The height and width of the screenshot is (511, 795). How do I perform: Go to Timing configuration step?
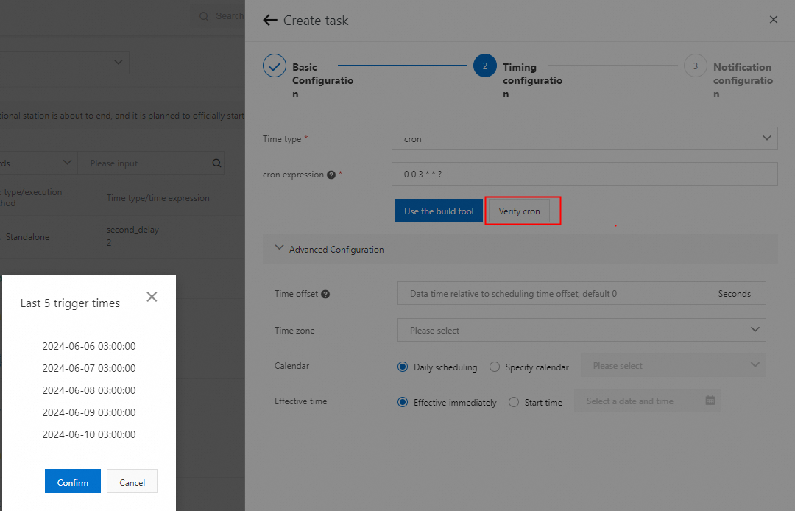tap(485, 66)
